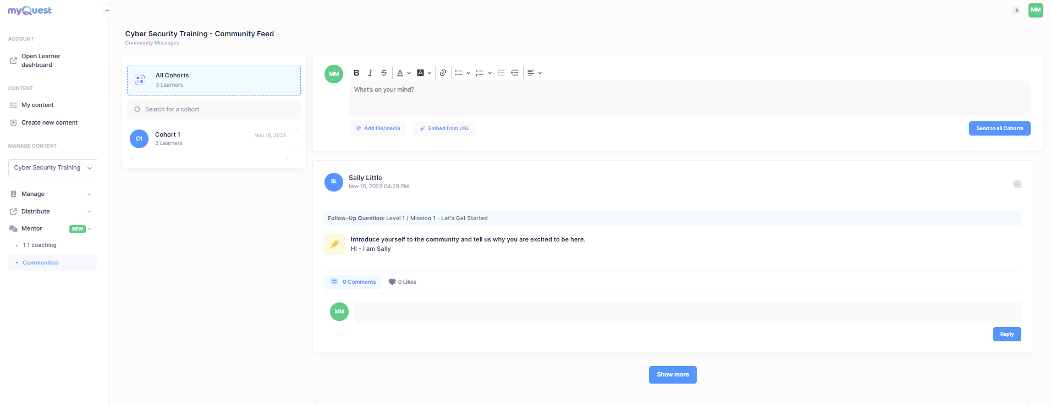Open the text highlight color picker
The image size is (1051, 405).
[x=423, y=73]
